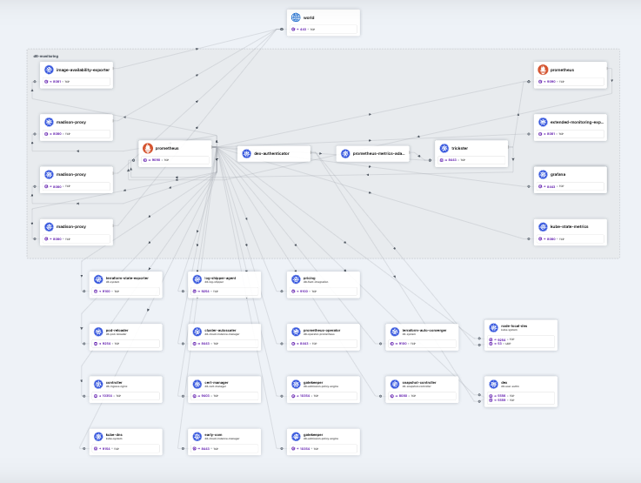Viewport: 641px width, 483px height.
Task: Click the inbound connector dot on world card
Action: [282, 30]
